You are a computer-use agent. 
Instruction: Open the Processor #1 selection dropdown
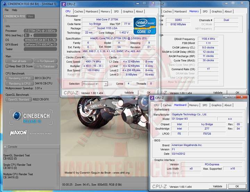(x=95, y=84)
